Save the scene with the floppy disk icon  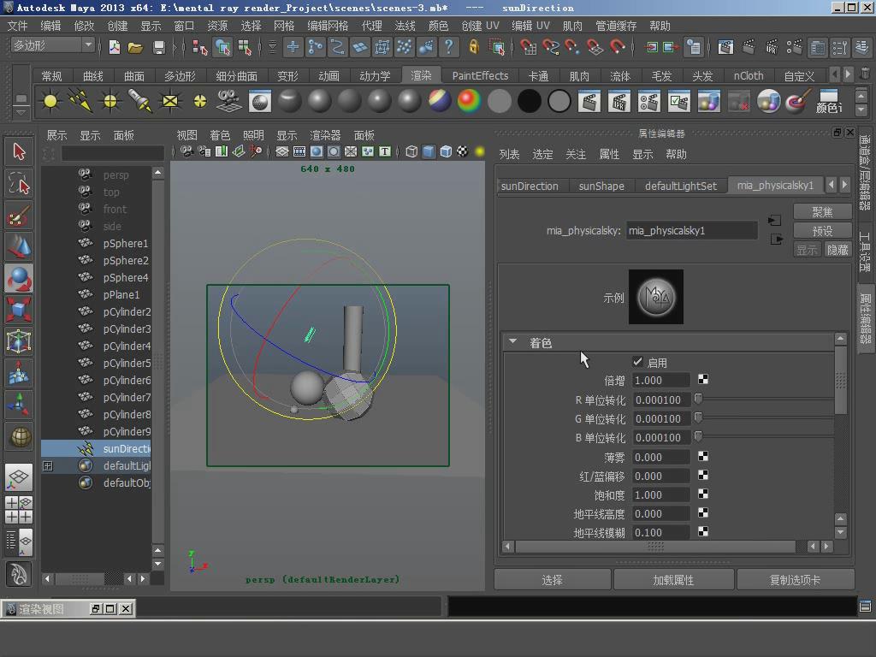click(158, 48)
